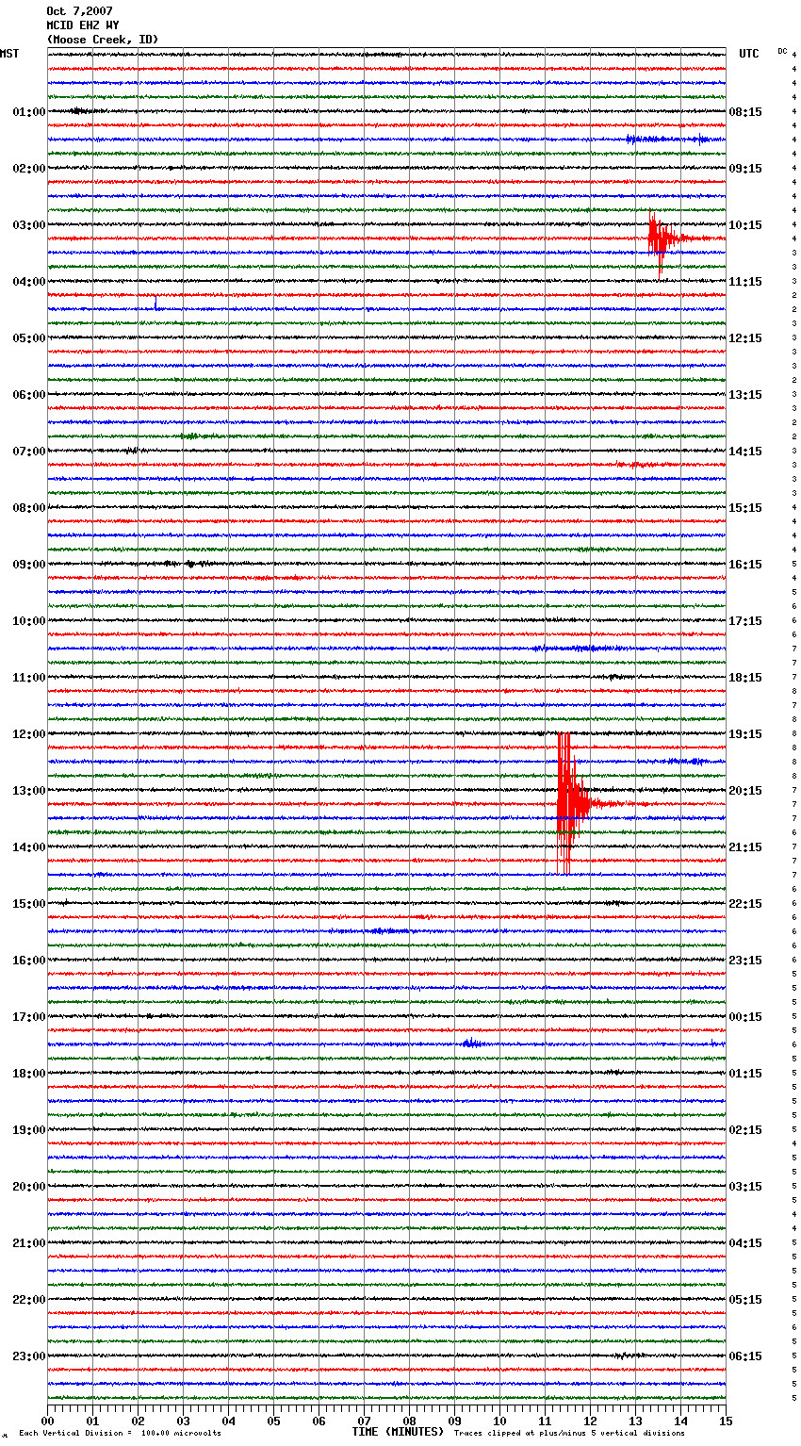Select the 03:00 MST time label

click(x=29, y=225)
